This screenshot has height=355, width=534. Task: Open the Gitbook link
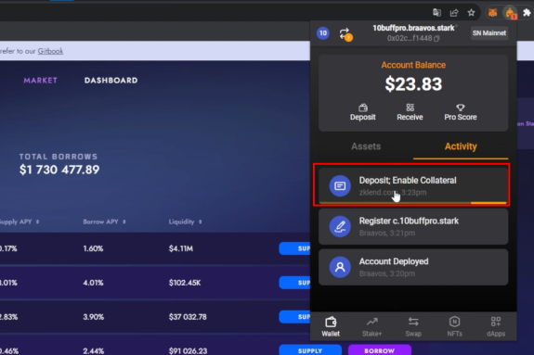click(x=50, y=51)
